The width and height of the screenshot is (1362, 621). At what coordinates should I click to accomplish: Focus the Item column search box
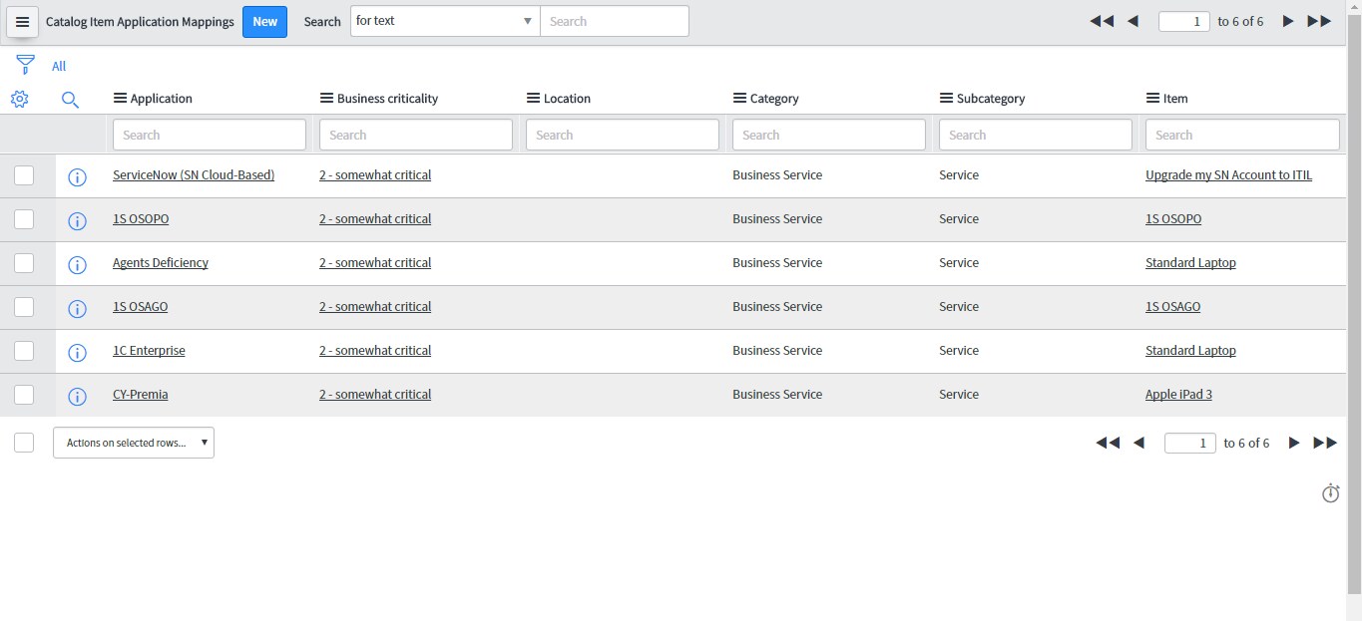(1242, 135)
